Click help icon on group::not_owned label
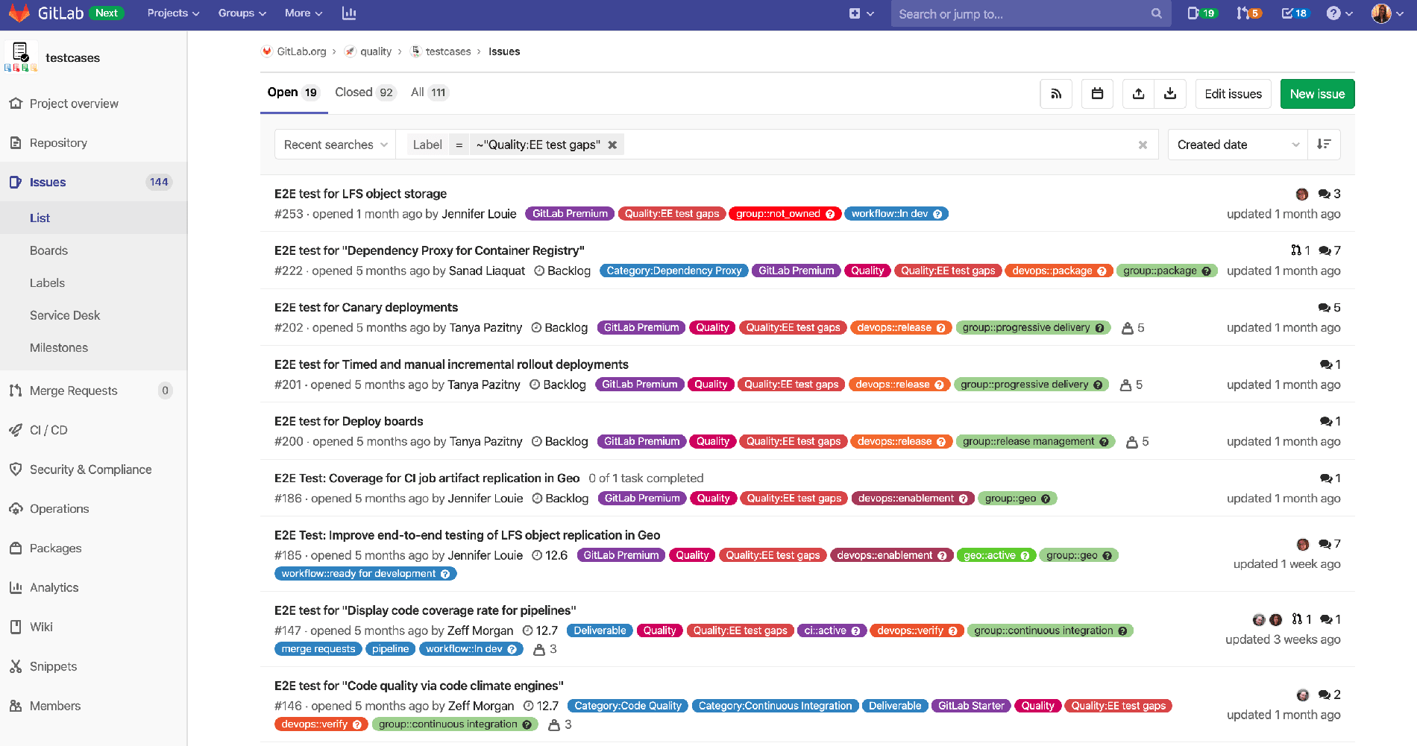The image size is (1417, 746). (830, 214)
